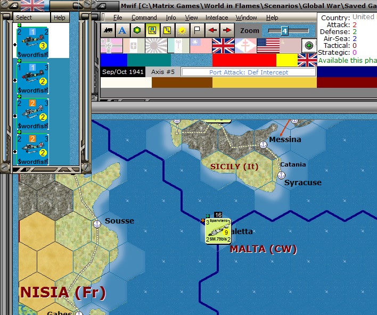Click small Union Jack after yellow swatch
This screenshot has height=315, width=377.
pyautogui.click(x=307, y=60)
